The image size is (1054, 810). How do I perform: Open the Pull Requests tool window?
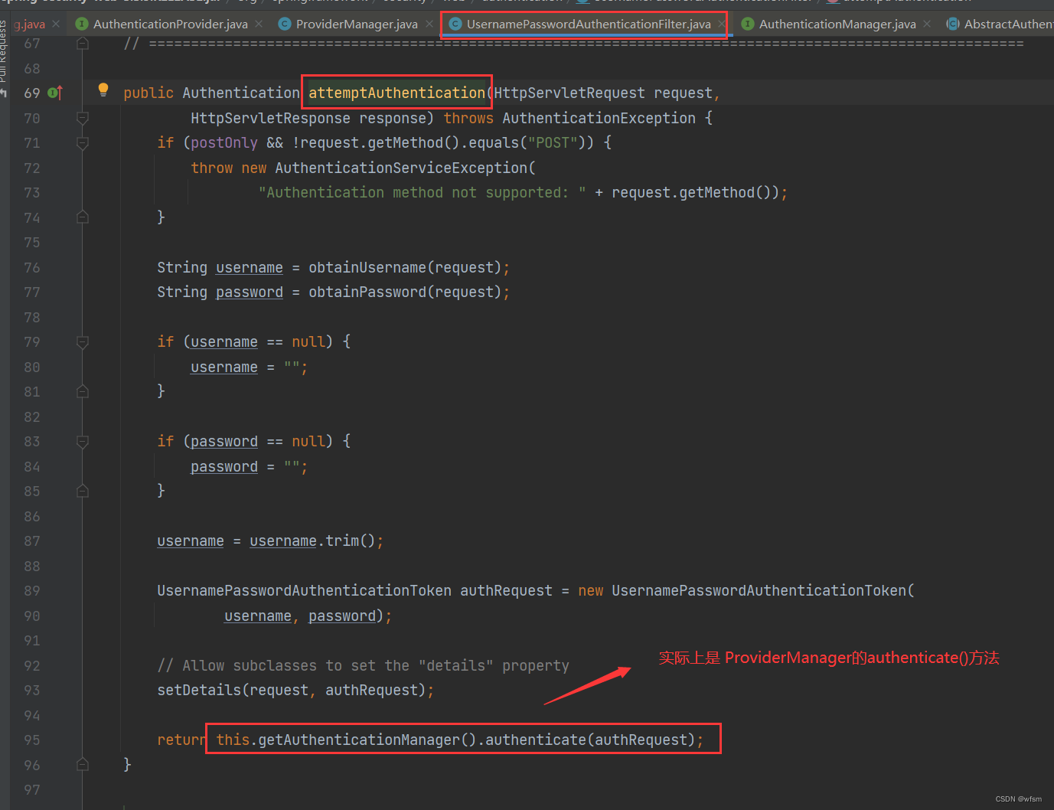pyautogui.click(x=3, y=51)
